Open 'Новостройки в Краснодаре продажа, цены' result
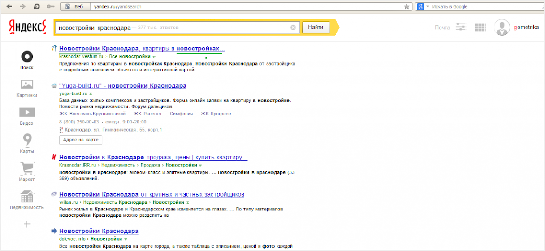This screenshot has height=251, width=545. click(153, 157)
